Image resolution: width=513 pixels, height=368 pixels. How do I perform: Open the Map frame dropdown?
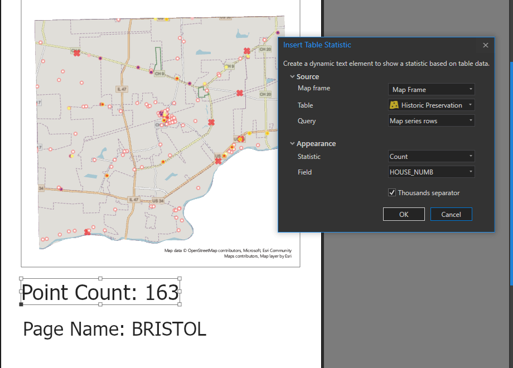coord(431,90)
